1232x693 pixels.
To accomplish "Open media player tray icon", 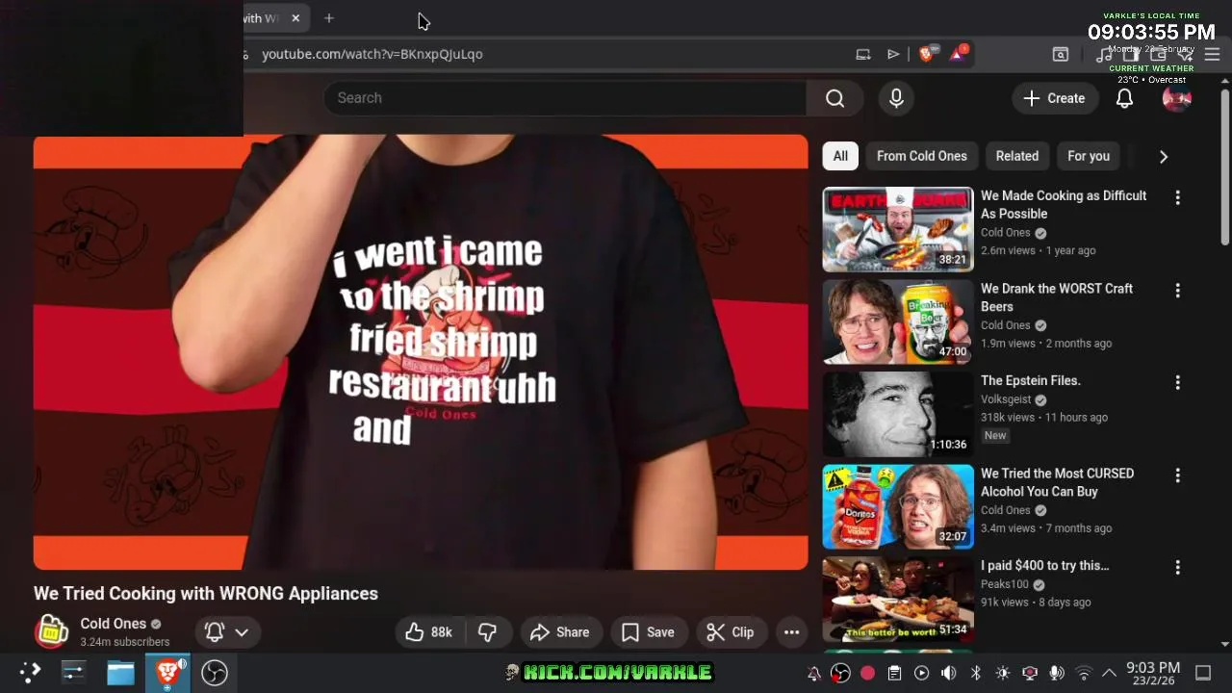I will (921, 673).
